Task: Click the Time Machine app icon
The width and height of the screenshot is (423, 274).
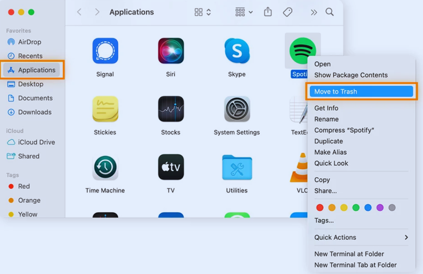Action: tap(105, 167)
